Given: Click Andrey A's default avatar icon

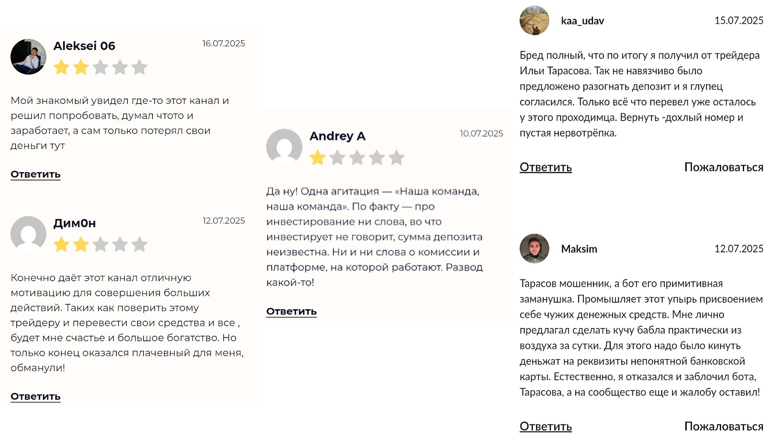Looking at the screenshot, I should [284, 147].
